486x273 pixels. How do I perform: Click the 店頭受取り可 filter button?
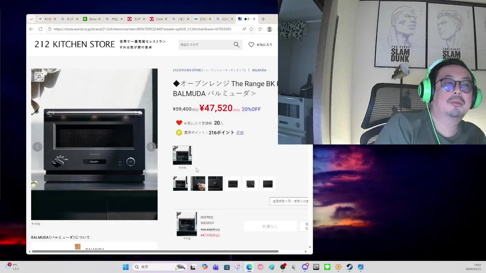289,201
